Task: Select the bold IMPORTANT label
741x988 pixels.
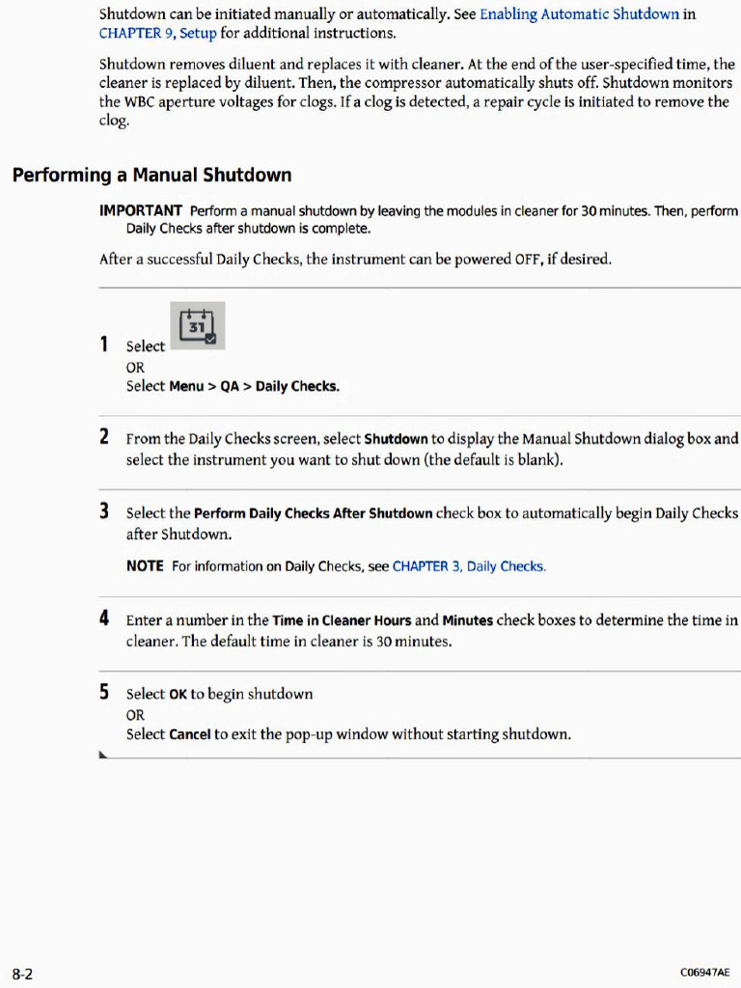Action: point(141,210)
